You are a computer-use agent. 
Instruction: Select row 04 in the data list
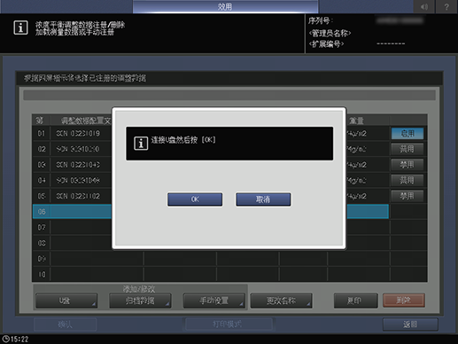(x=210, y=180)
